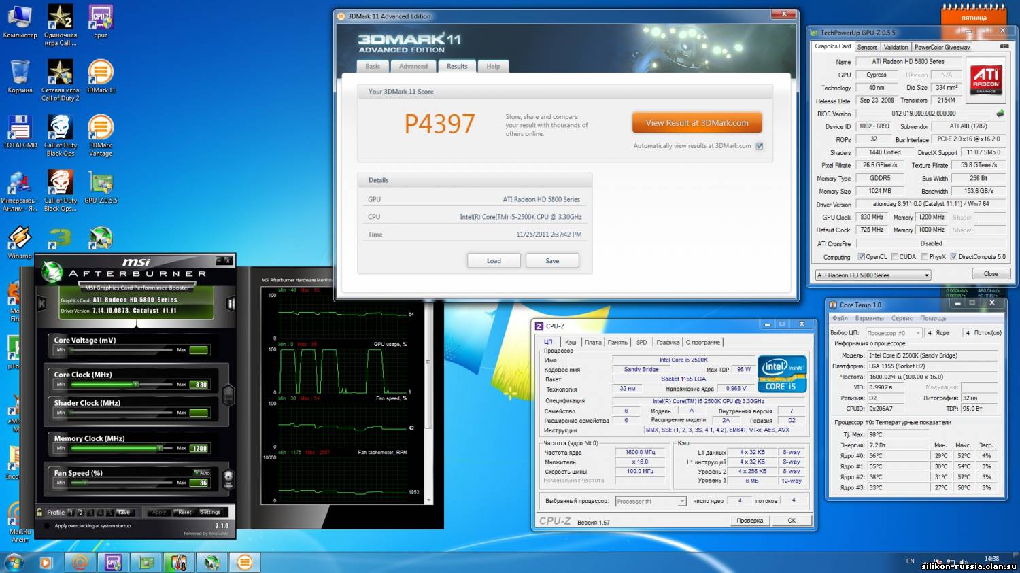Image resolution: width=1020 pixels, height=573 pixels.
Task: Open the processor selection dropdown in Core Temp
Action: [894, 333]
